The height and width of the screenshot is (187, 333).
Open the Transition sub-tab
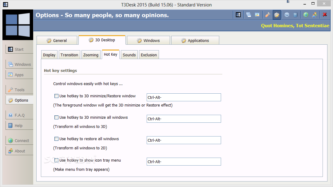click(x=69, y=55)
